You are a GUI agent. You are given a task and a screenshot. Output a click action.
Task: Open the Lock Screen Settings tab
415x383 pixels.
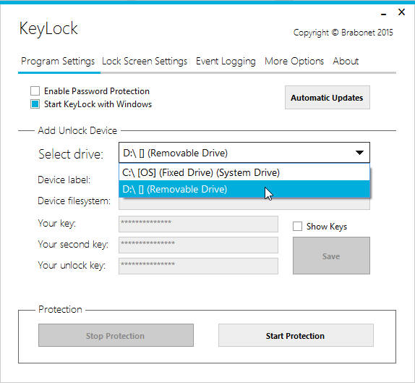[x=145, y=62]
